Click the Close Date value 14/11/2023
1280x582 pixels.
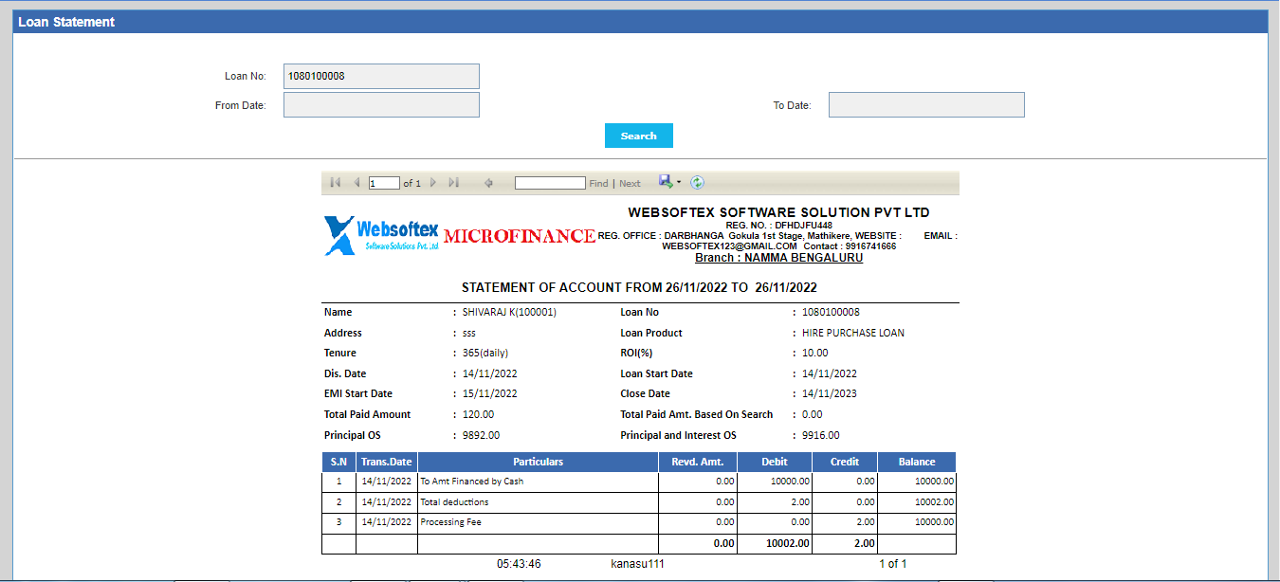pyautogui.click(x=830, y=393)
